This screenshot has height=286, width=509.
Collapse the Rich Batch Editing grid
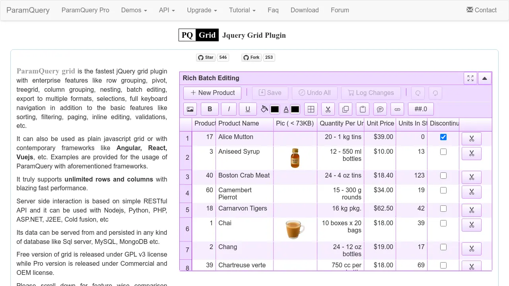coord(484,78)
